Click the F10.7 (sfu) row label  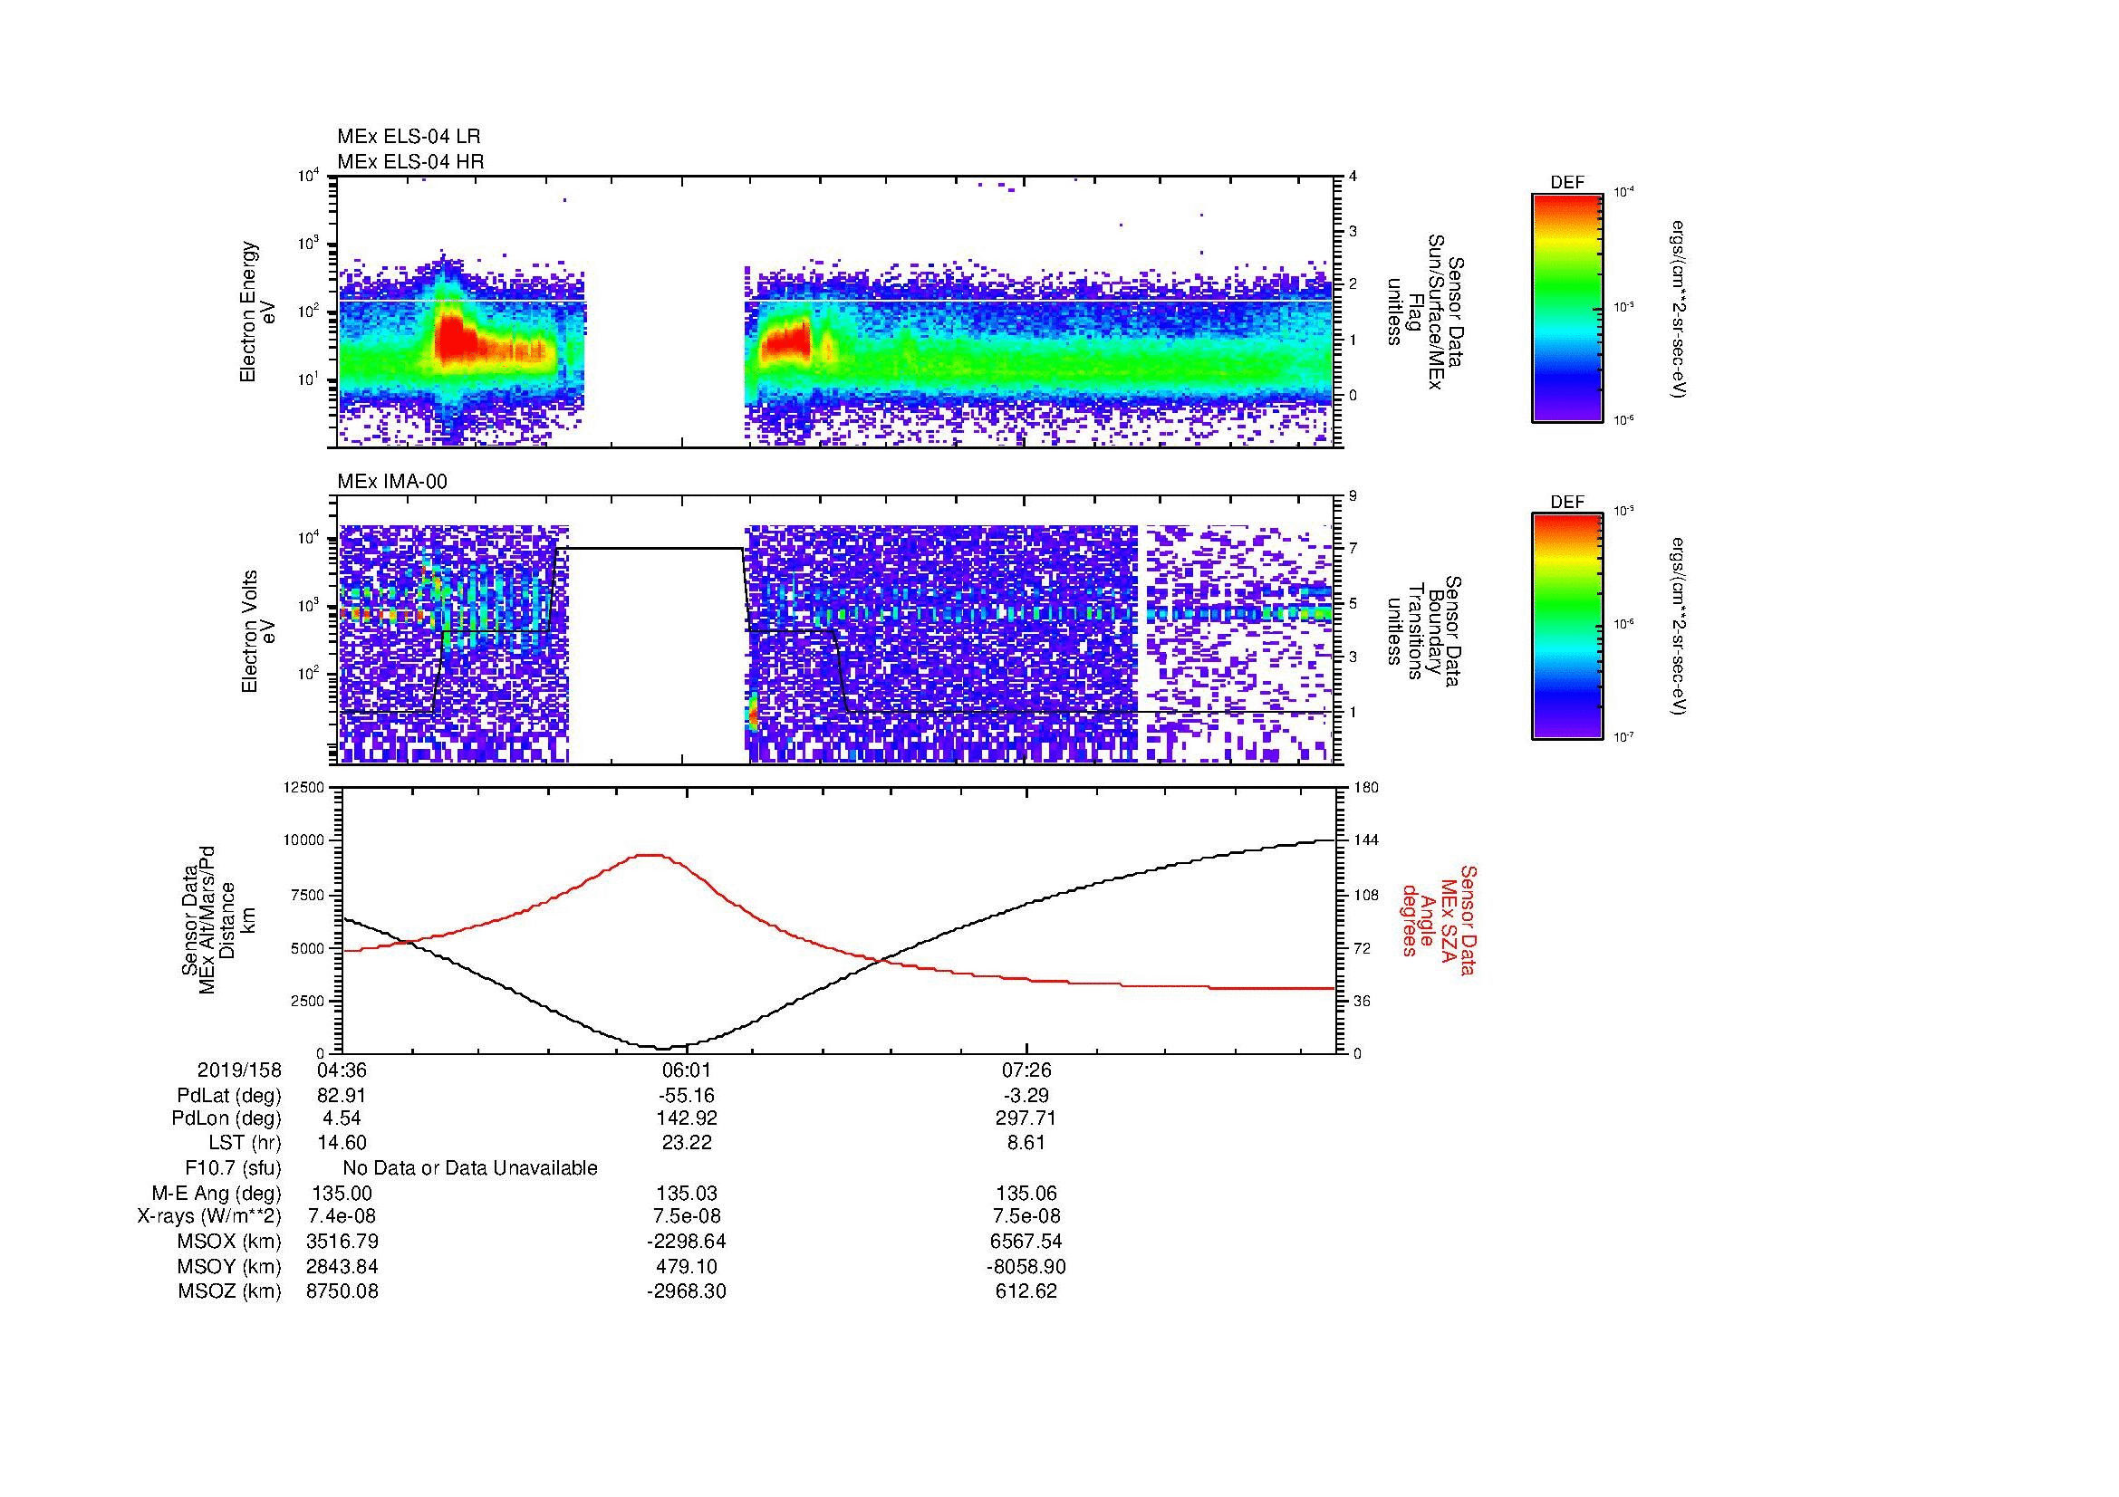(x=233, y=1168)
